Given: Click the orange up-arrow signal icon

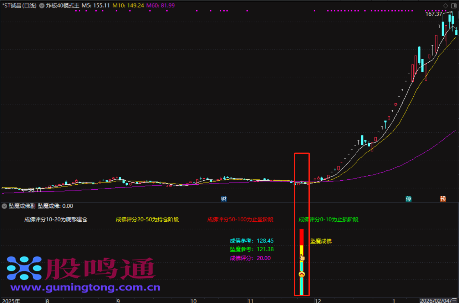Looking at the screenshot, I should pos(302,274).
